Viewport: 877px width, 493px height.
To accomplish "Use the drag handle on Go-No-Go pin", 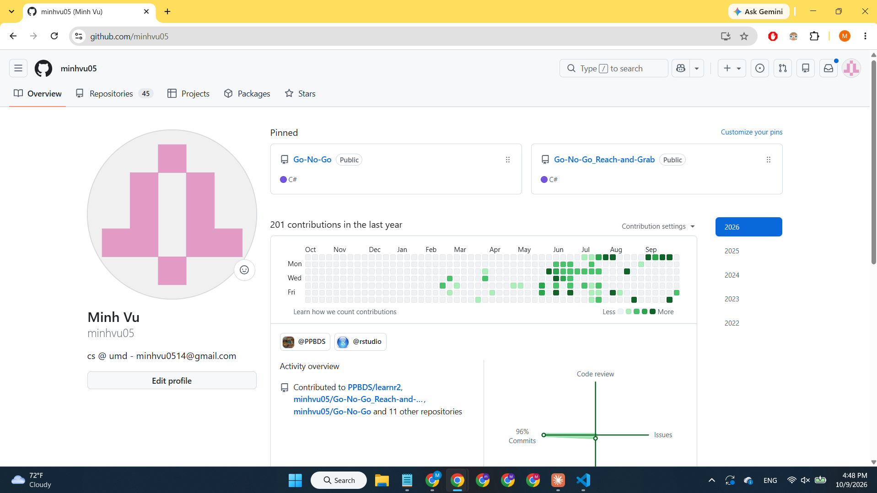I will click(x=508, y=160).
